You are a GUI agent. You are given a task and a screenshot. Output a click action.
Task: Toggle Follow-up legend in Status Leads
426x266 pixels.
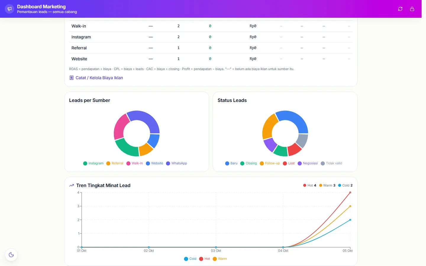tap(270, 163)
